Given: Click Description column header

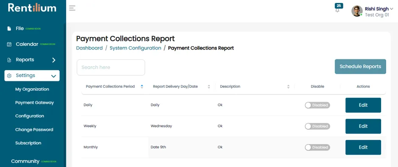Looking at the screenshot, I should pos(230,86).
